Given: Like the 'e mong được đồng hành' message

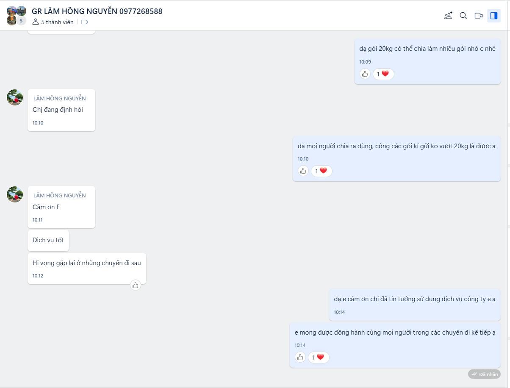Looking at the screenshot, I should click(300, 358).
